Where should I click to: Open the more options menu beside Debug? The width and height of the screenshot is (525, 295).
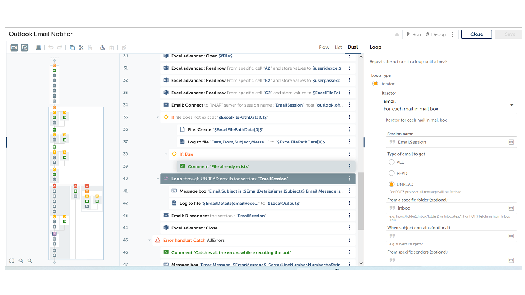452,34
